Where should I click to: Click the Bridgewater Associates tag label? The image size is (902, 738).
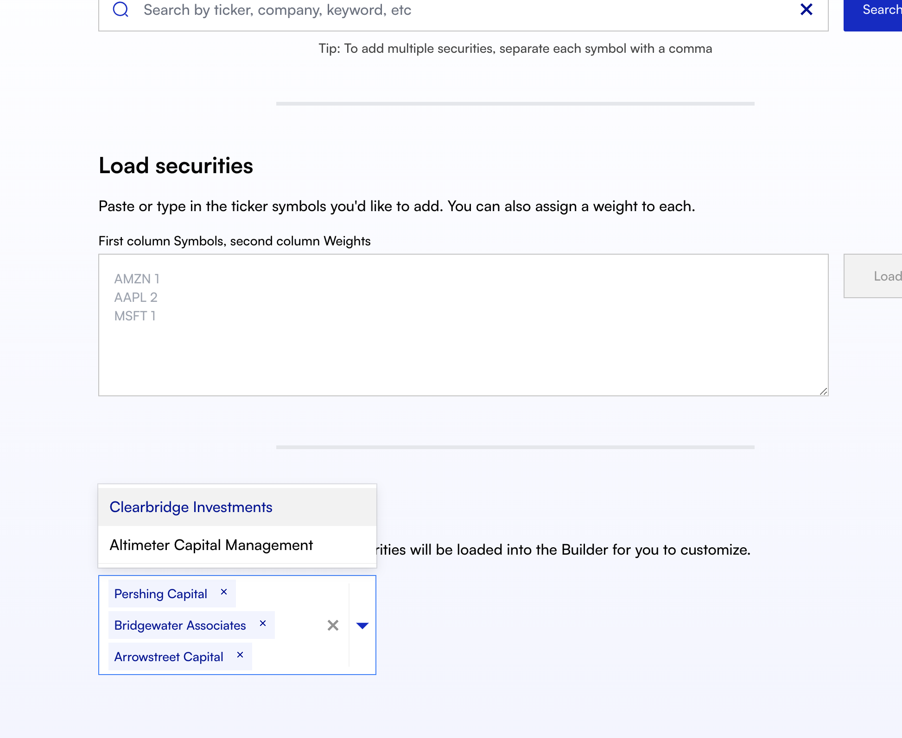(180, 625)
